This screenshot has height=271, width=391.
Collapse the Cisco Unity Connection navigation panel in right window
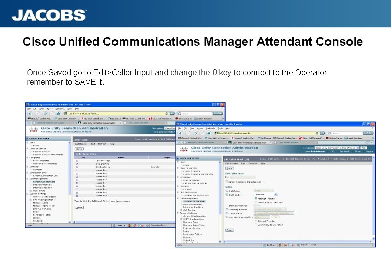[x=178, y=158]
